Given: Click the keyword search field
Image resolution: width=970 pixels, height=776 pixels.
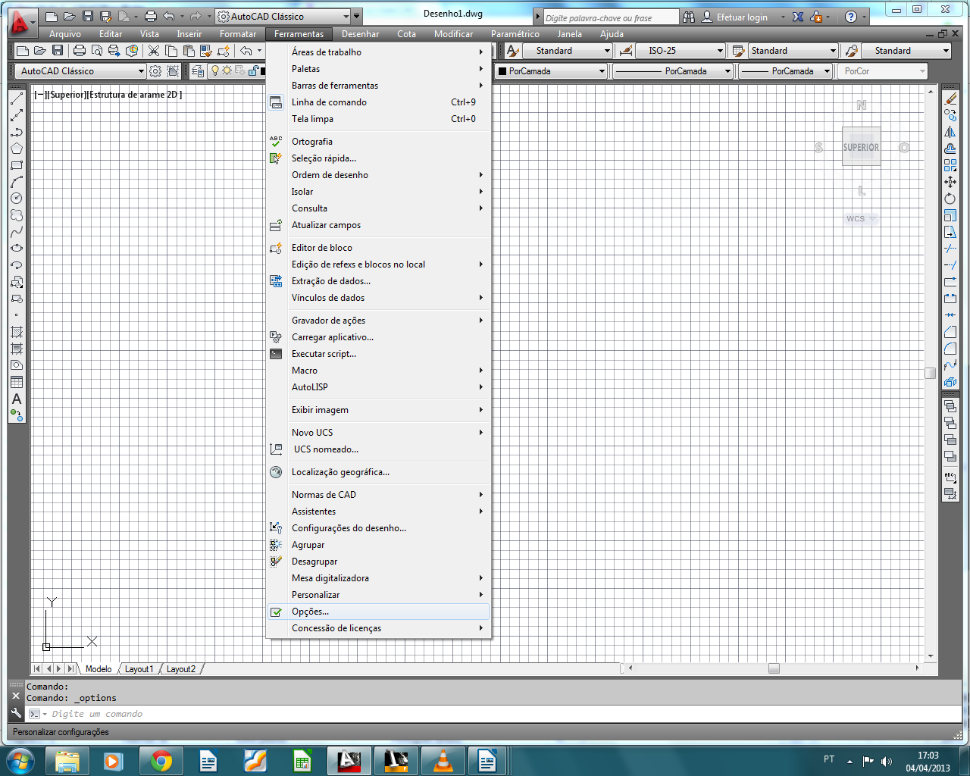Looking at the screenshot, I should 611,17.
